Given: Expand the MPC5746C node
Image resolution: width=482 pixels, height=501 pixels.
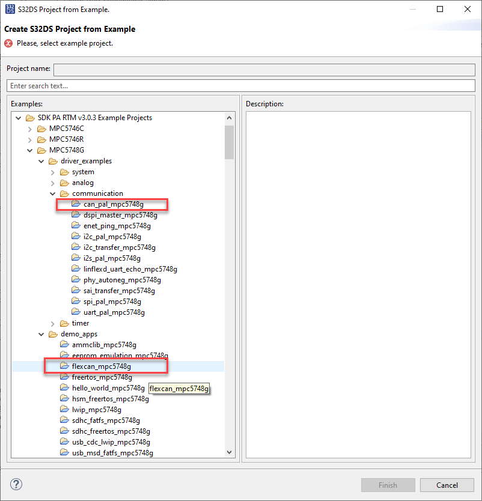Looking at the screenshot, I should [x=29, y=129].
